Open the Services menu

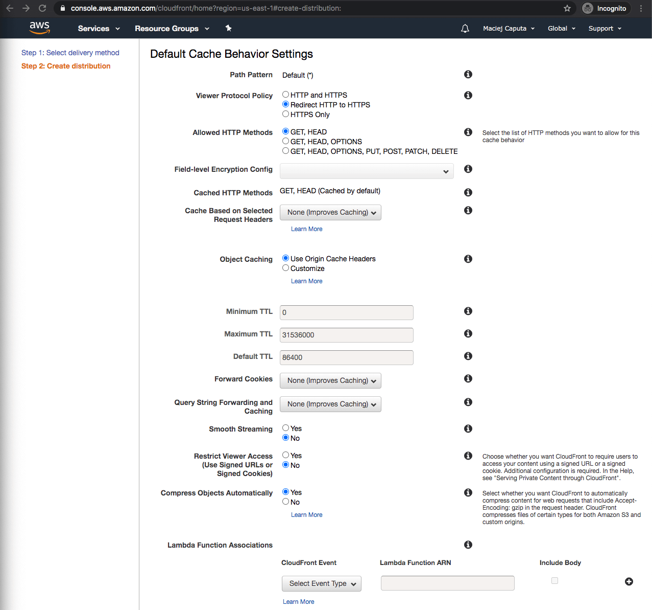click(99, 29)
